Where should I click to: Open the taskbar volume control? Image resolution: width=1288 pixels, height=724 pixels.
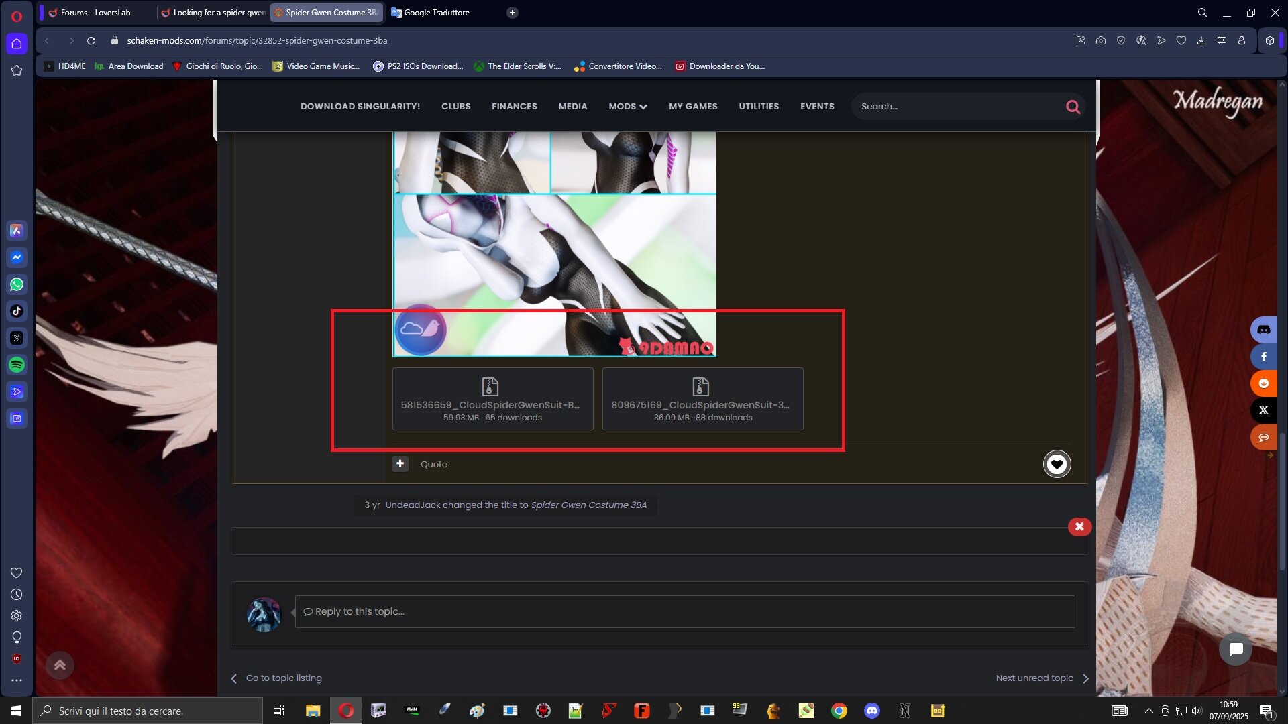tap(1197, 711)
